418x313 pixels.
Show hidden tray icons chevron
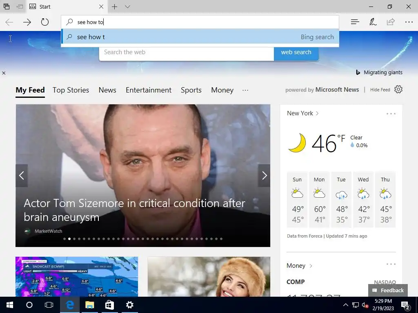[345, 305]
